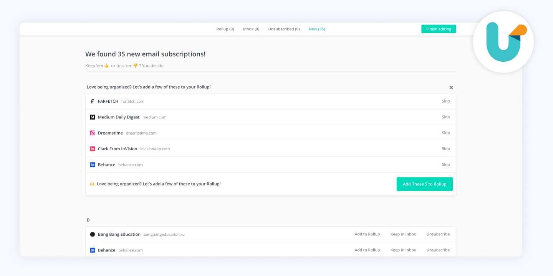Skip the Dreamstime subscription

point(445,133)
